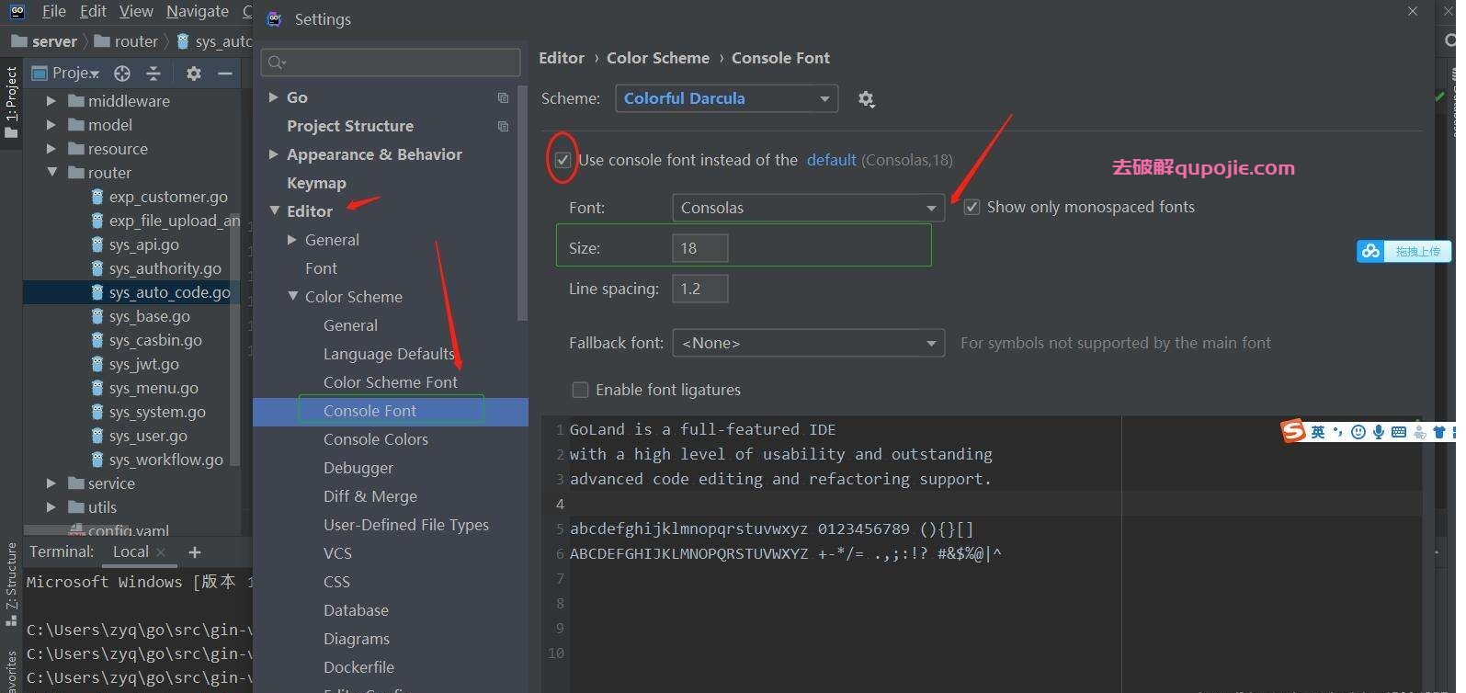This screenshot has height=693, width=1466.
Task: Click the copy icon beside Project Structure
Action: (503, 126)
